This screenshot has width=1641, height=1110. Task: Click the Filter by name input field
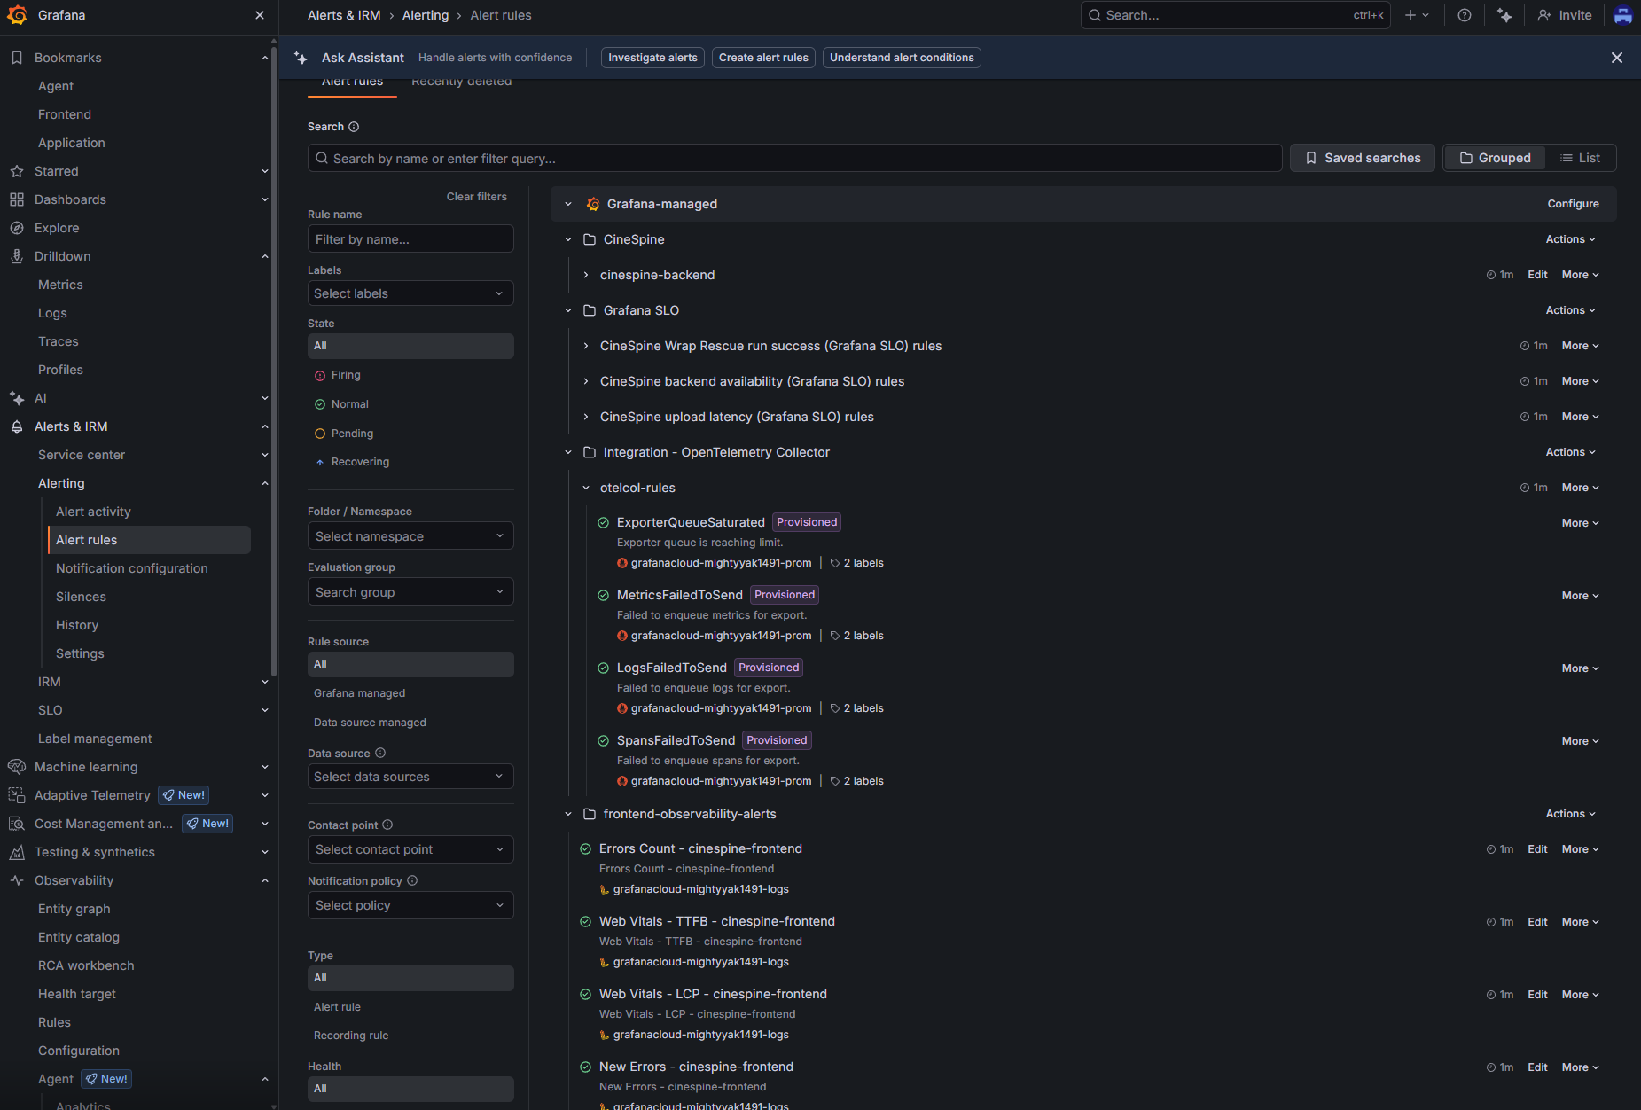click(410, 239)
